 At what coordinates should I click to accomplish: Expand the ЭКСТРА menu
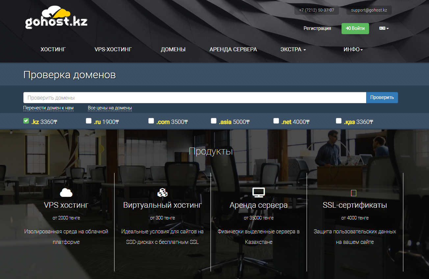coord(293,50)
